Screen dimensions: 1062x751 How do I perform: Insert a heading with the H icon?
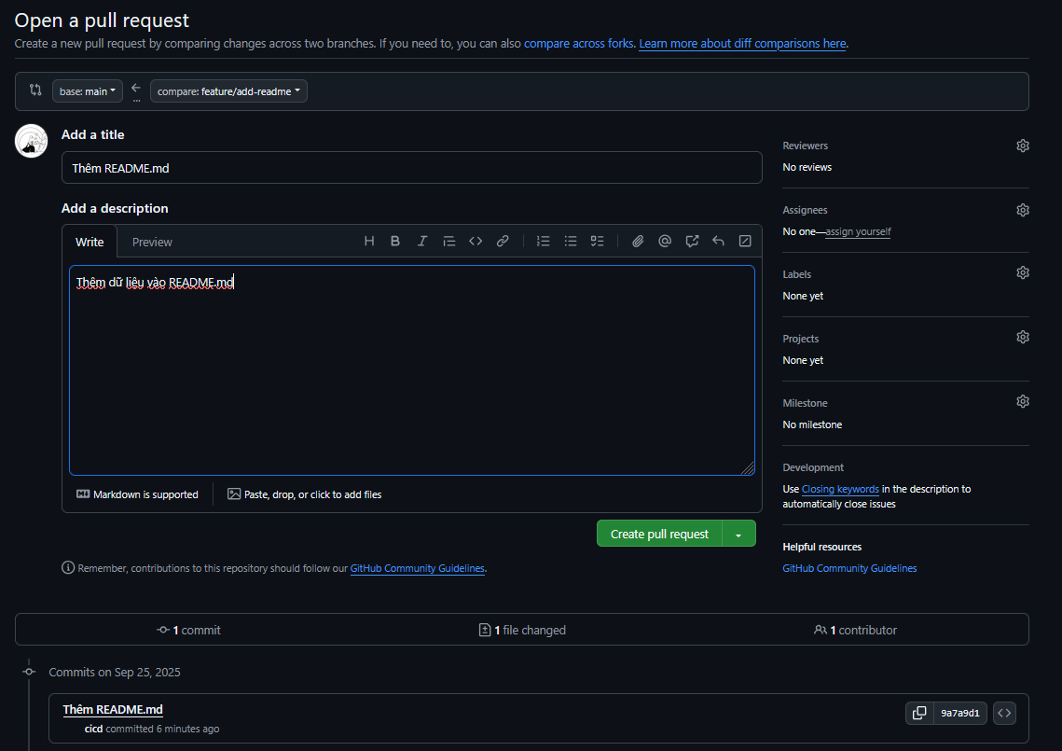(x=369, y=241)
